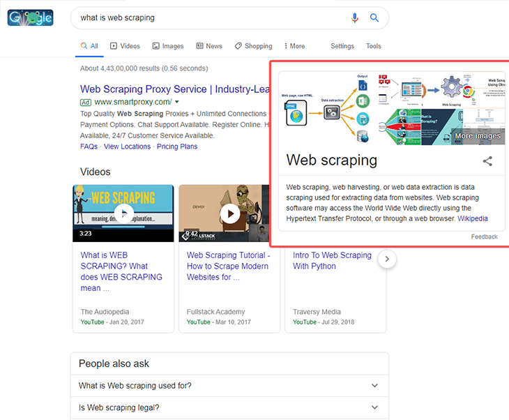This screenshot has height=420, width=509.
Task: Click the blue search magnifier icon
Action: coord(374,18)
